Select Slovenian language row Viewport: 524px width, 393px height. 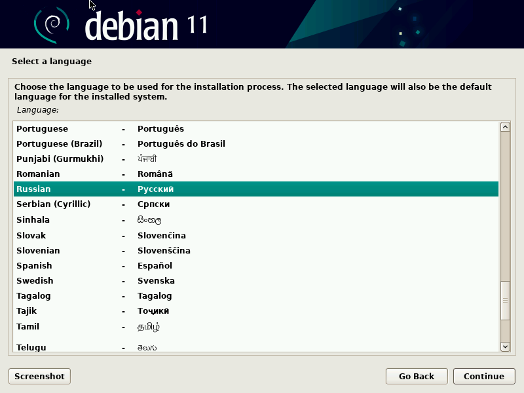(x=256, y=250)
